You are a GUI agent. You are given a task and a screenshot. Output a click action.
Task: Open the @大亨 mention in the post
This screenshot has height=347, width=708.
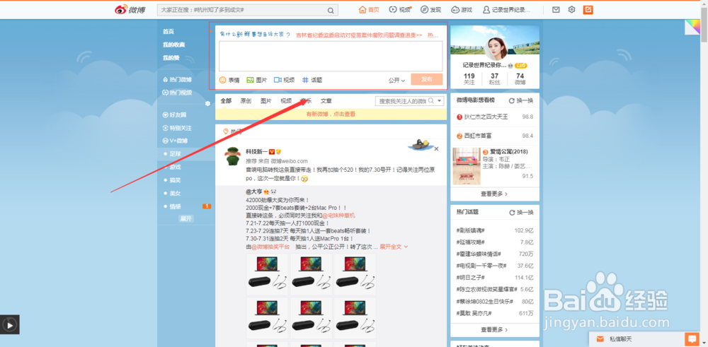(x=253, y=192)
